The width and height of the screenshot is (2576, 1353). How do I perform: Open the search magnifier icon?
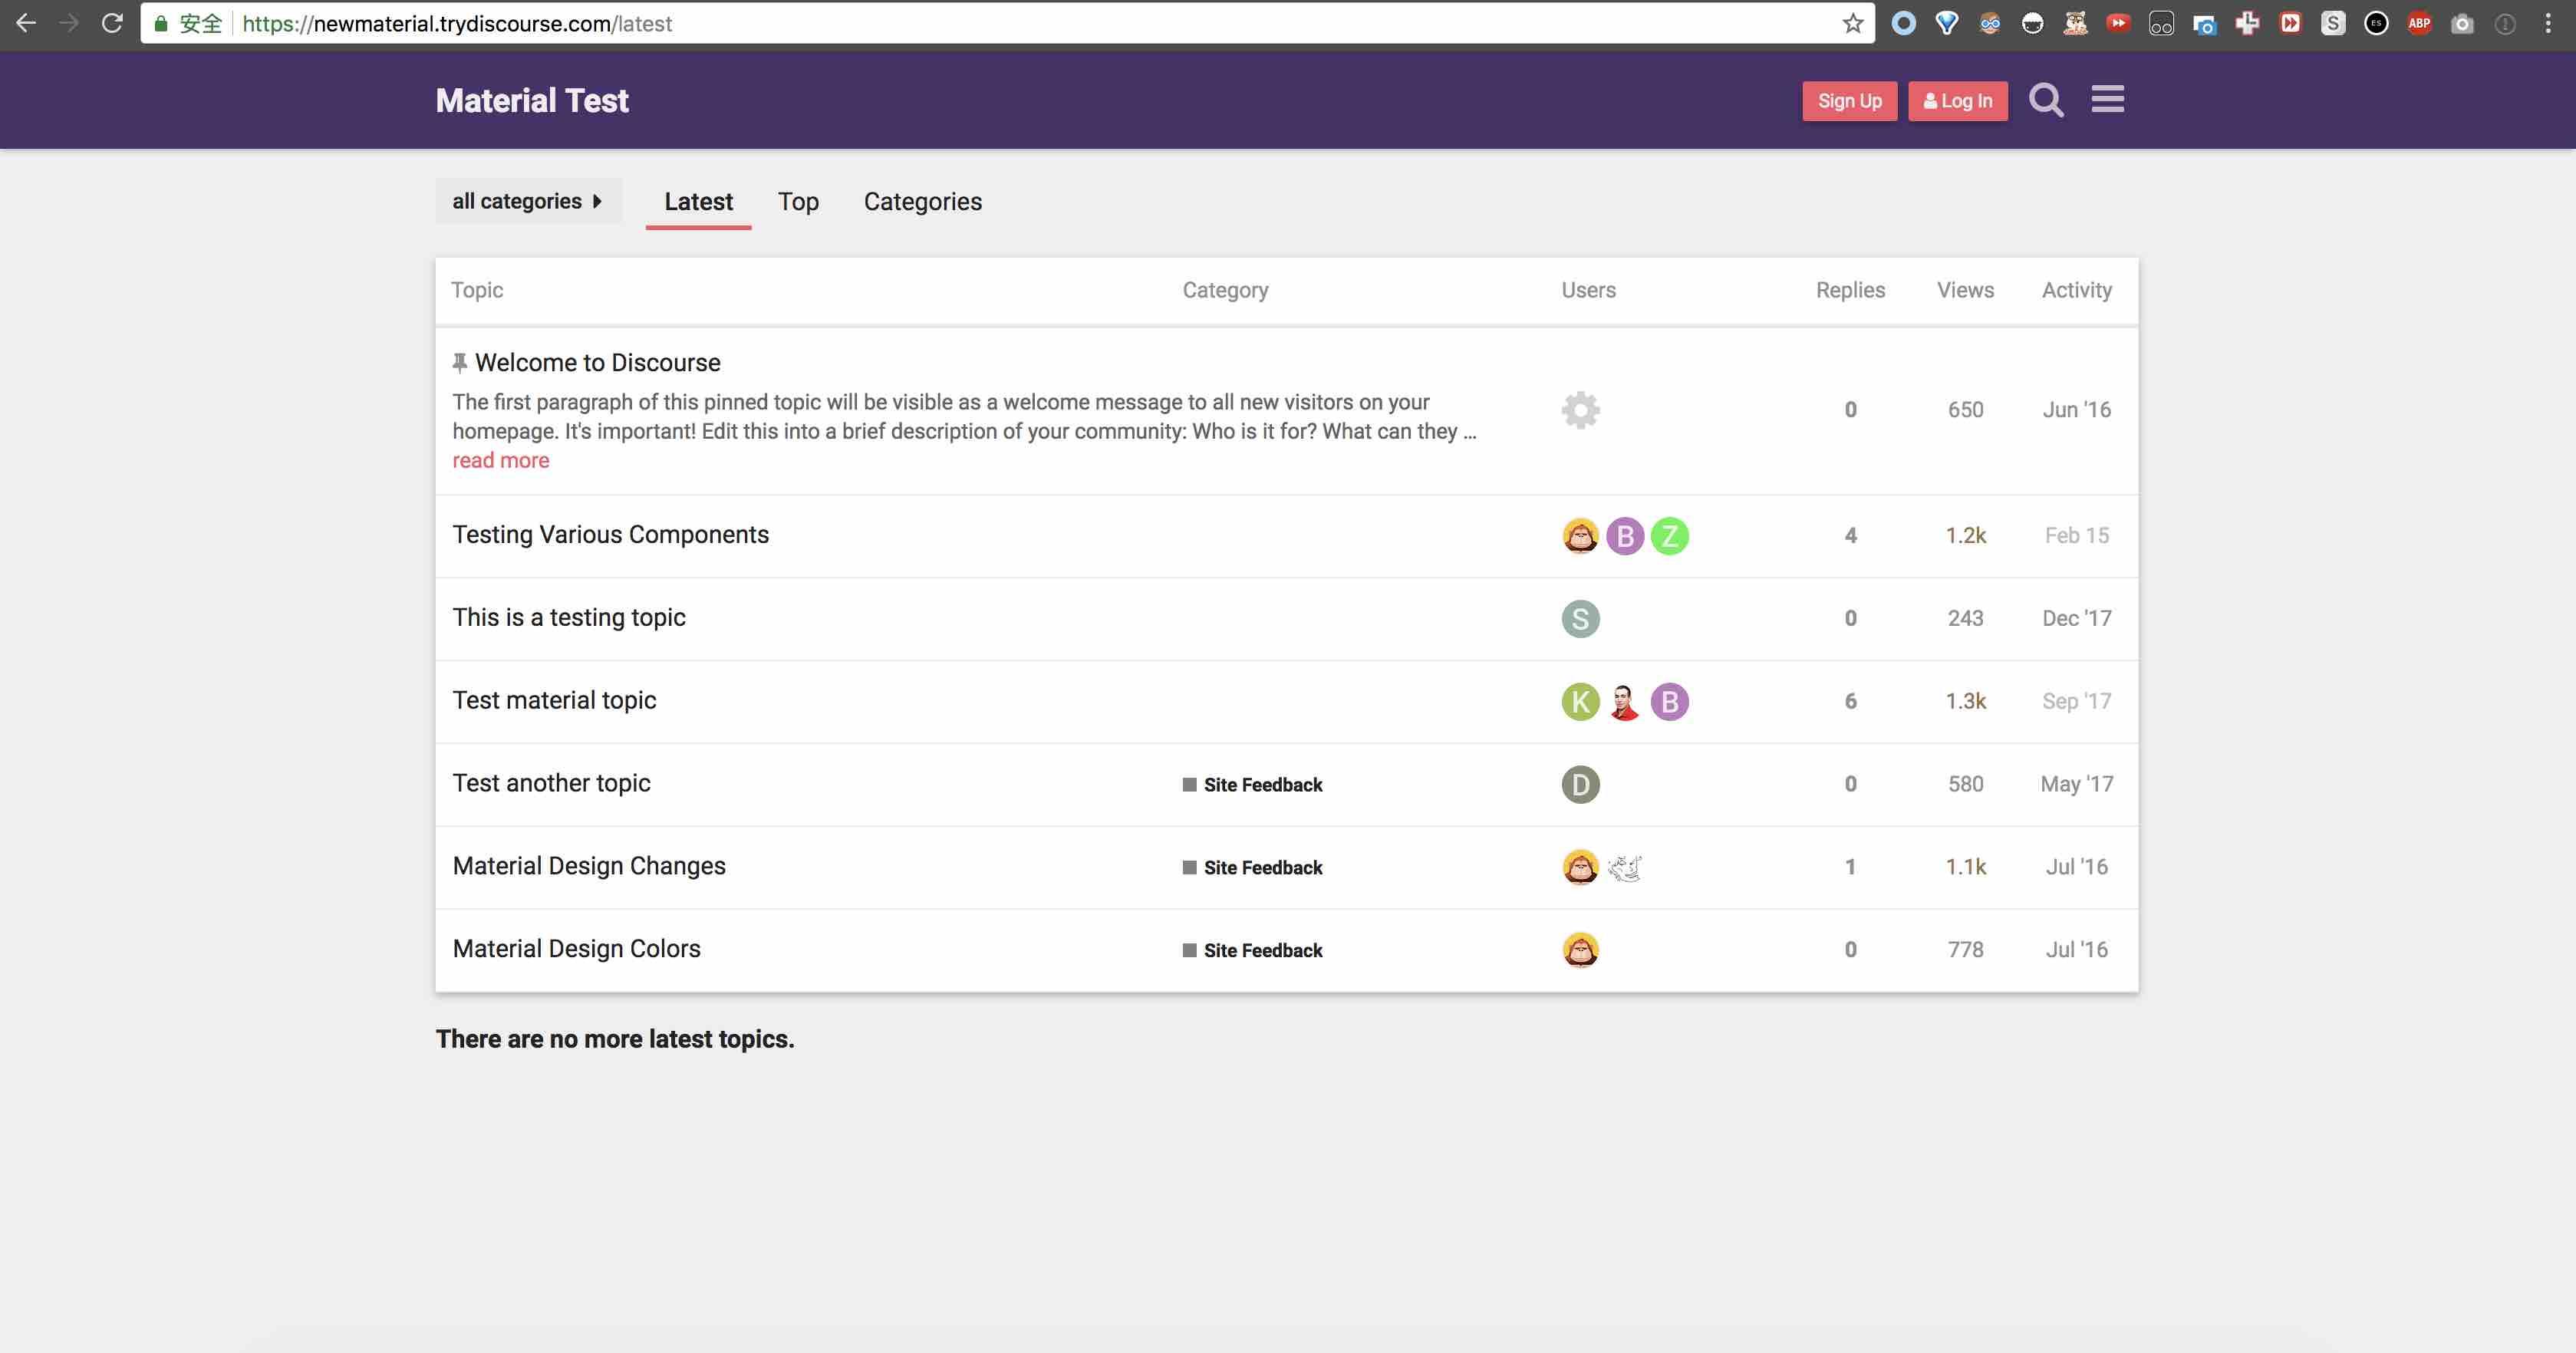pos(2045,100)
